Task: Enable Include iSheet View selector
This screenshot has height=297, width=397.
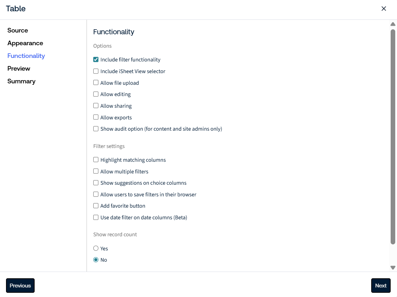Action: (x=96, y=71)
